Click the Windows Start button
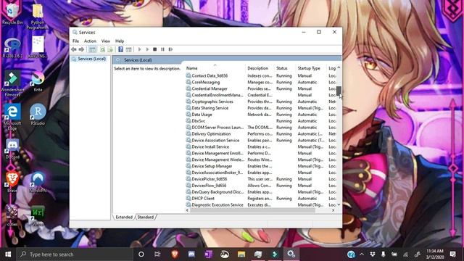 point(8,254)
